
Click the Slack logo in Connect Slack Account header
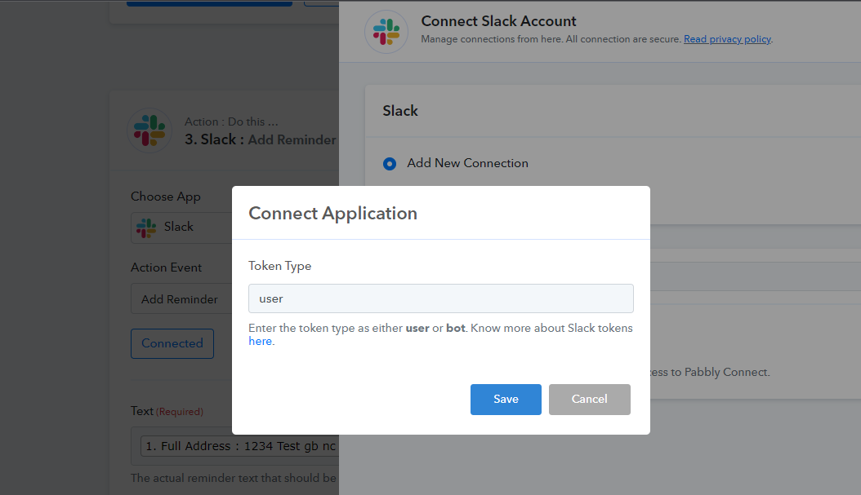(386, 32)
